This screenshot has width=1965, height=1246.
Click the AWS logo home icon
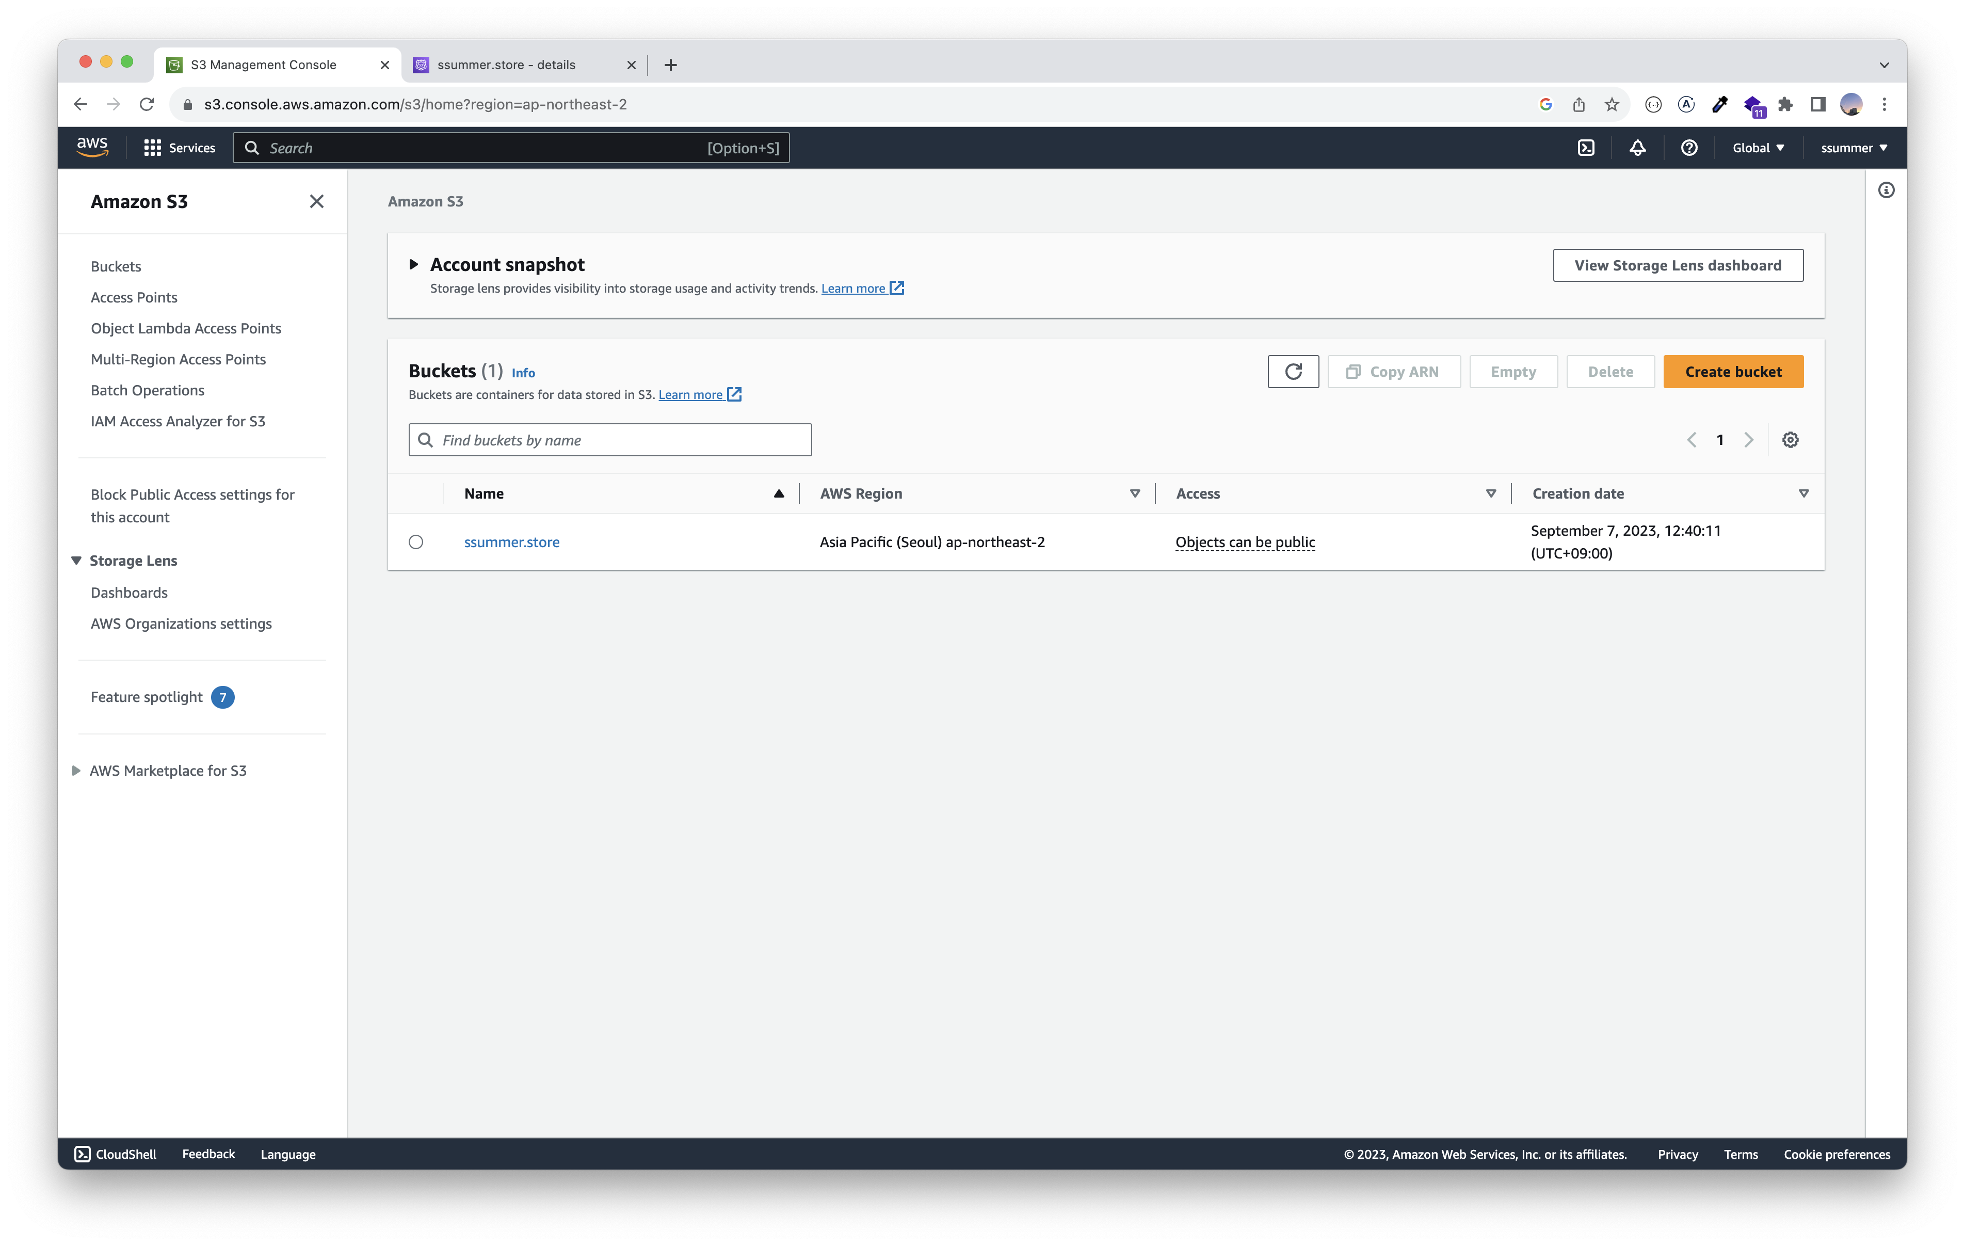pos(92,147)
